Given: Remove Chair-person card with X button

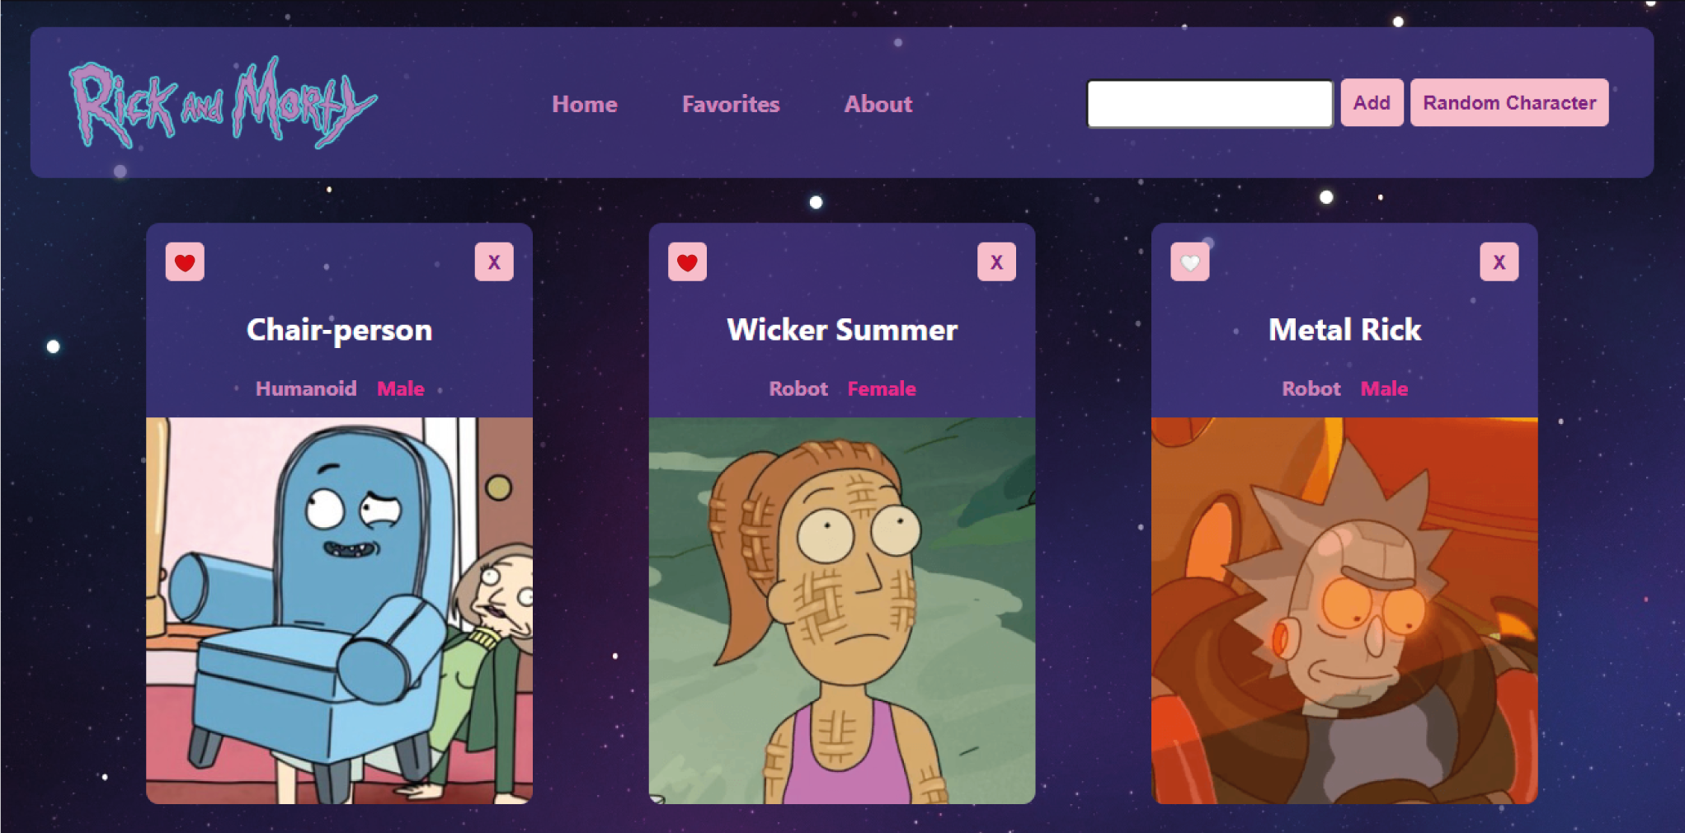Looking at the screenshot, I should pos(494,262).
